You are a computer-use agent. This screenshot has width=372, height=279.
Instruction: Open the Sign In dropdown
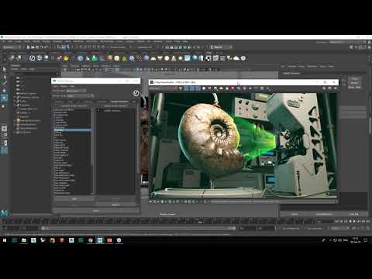221,47
